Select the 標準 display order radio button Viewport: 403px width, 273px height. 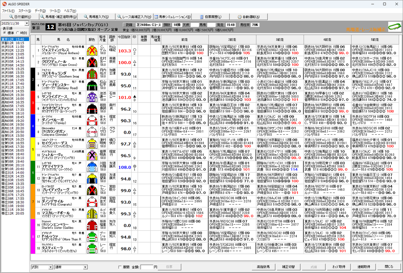pos(5,33)
